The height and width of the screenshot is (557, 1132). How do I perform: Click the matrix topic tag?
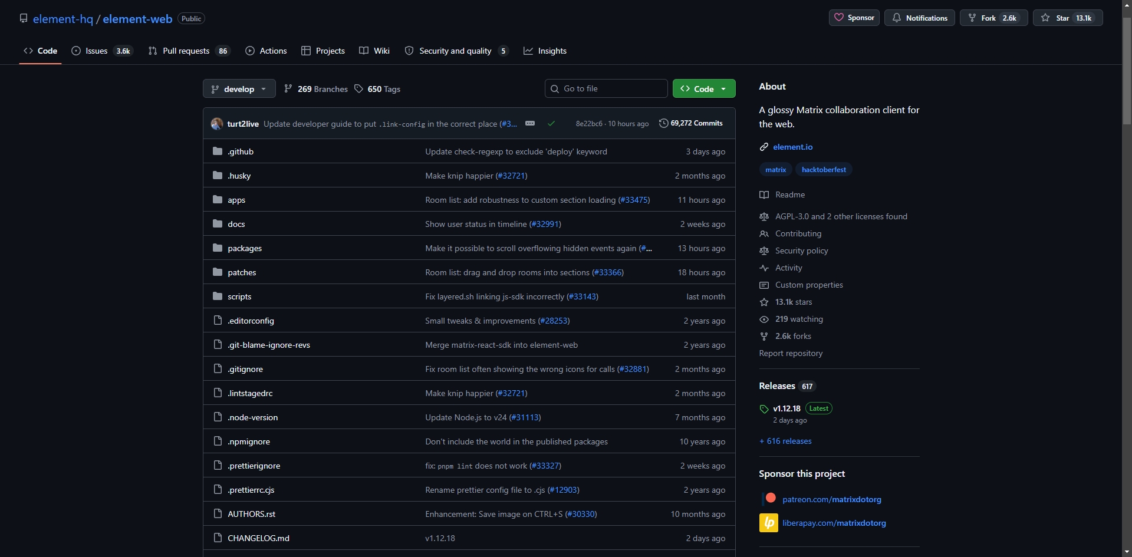(x=776, y=170)
